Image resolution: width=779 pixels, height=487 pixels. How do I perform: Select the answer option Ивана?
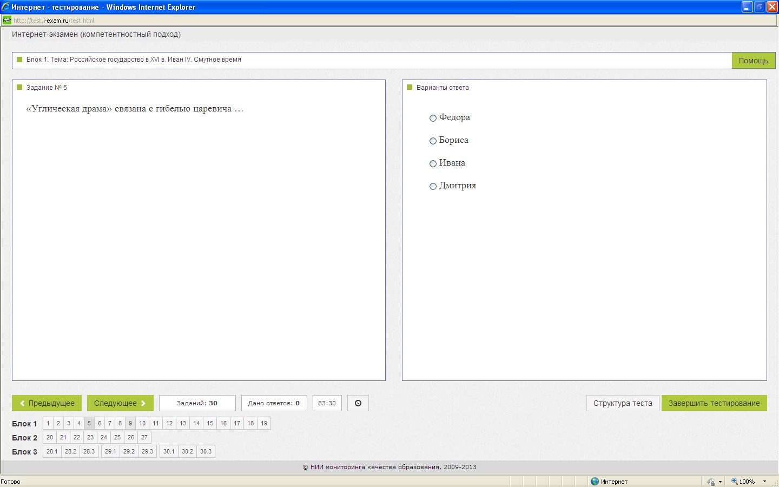433,163
